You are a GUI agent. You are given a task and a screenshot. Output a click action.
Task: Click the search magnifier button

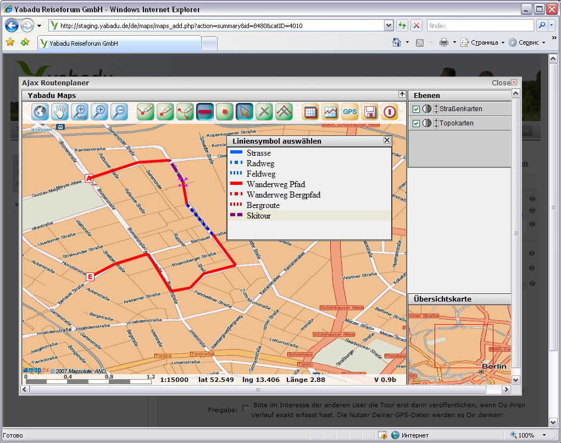[542, 25]
